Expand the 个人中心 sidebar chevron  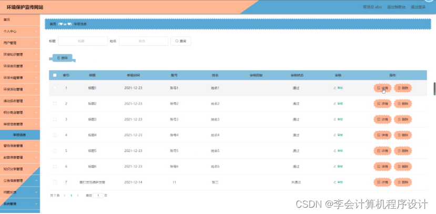[36, 32]
